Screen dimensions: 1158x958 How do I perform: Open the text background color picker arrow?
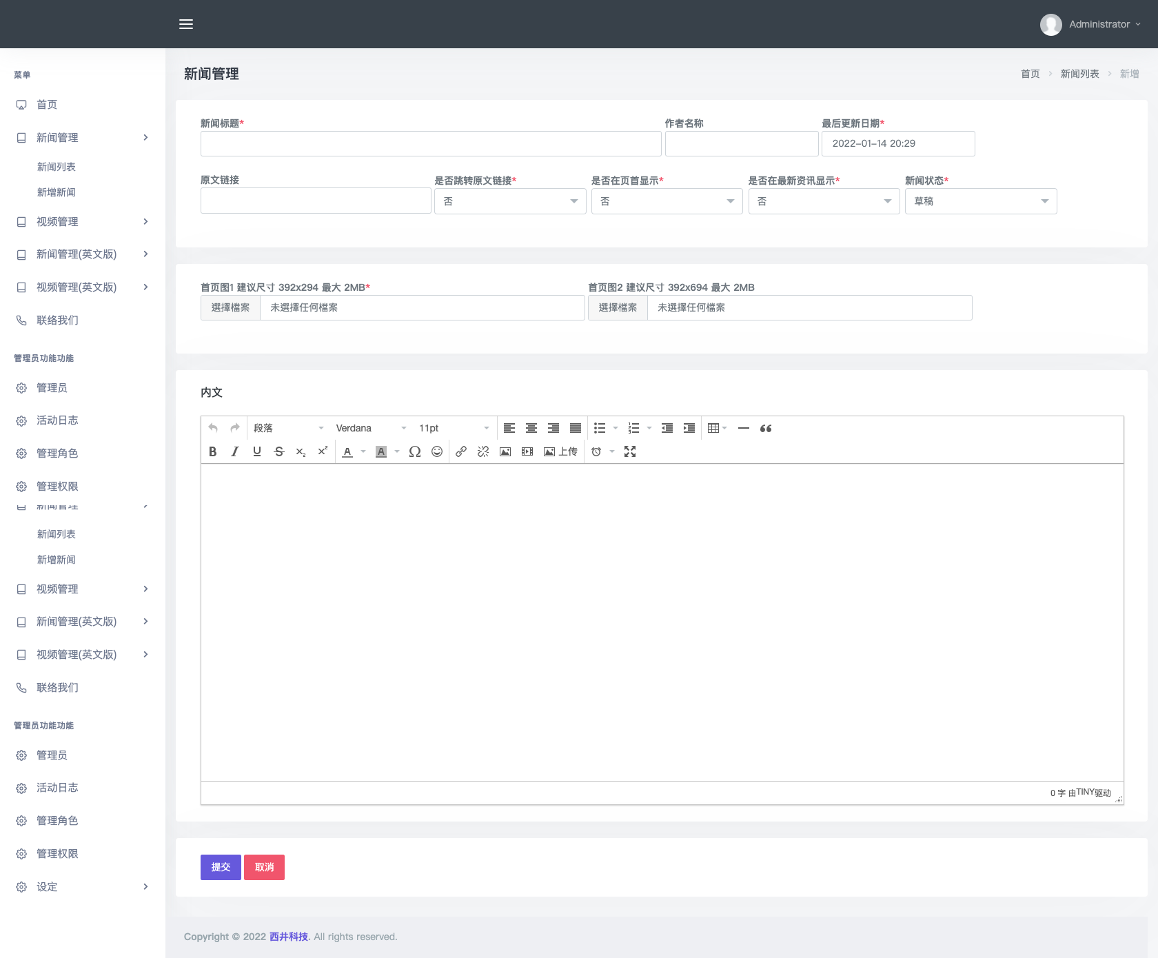(x=397, y=451)
